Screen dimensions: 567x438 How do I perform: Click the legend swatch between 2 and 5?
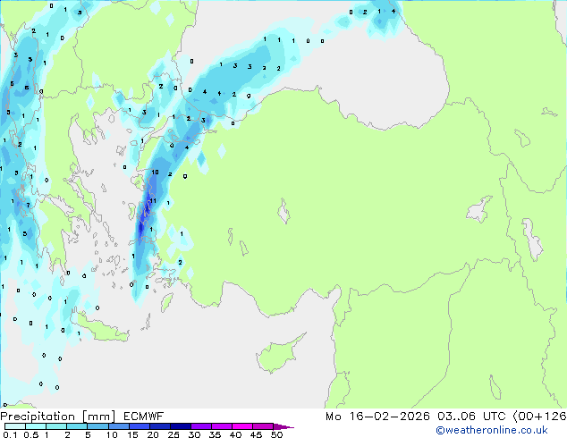pyautogui.click(x=77, y=426)
